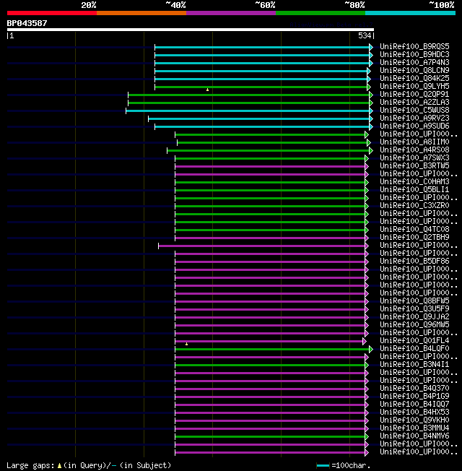The width and height of the screenshot is (462, 471).
Task: Click the UniRef100_A2ZLA3 entry
Action: point(414,102)
